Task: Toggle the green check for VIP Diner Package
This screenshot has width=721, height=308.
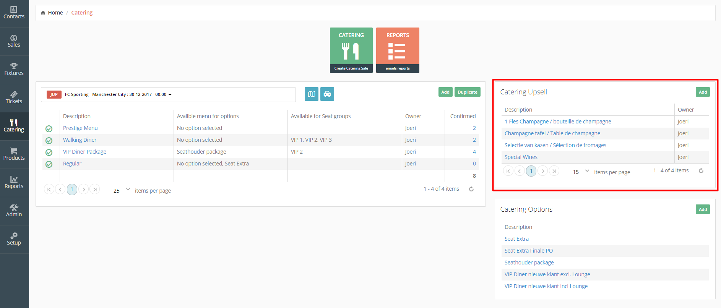Action: click(x=49, y=152)
